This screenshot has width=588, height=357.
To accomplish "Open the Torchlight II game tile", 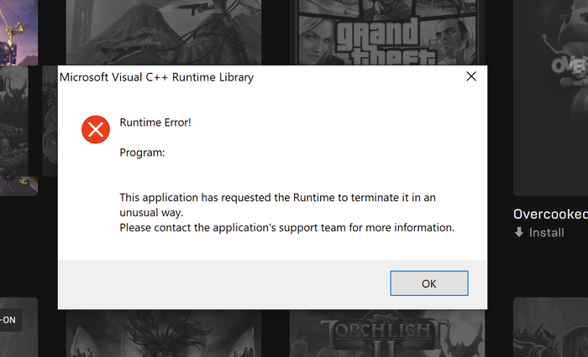I will tap(387, 333).
